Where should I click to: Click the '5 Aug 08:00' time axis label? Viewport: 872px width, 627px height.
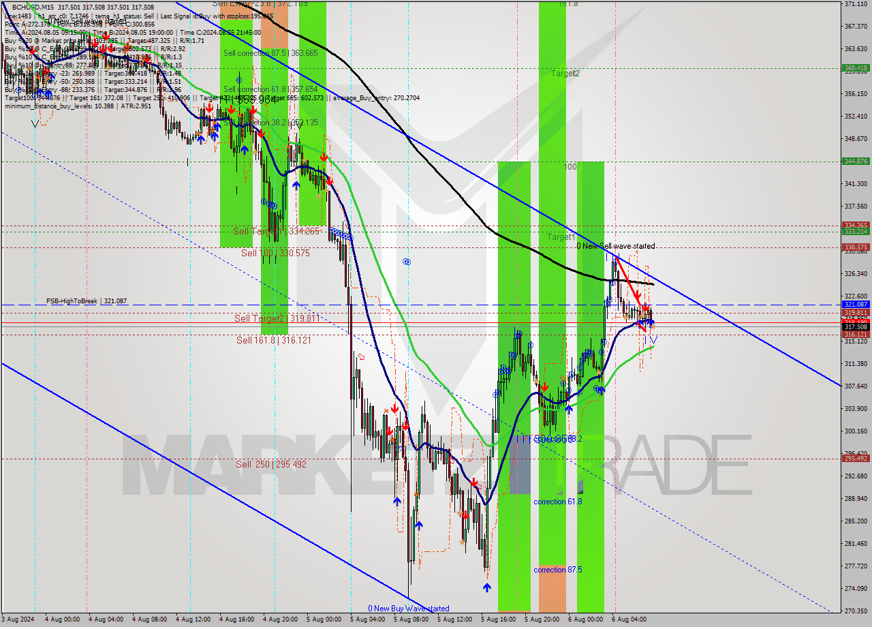tap(410, 620)
